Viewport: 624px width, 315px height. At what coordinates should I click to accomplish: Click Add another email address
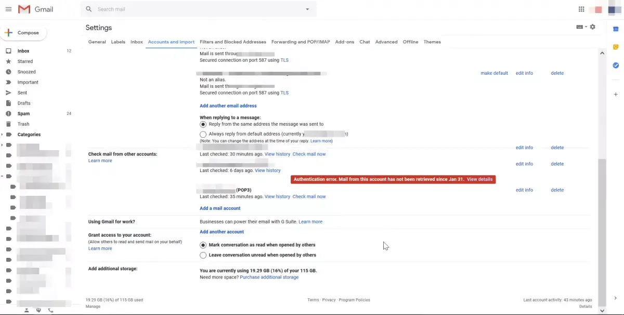click(x=228, y=106)
